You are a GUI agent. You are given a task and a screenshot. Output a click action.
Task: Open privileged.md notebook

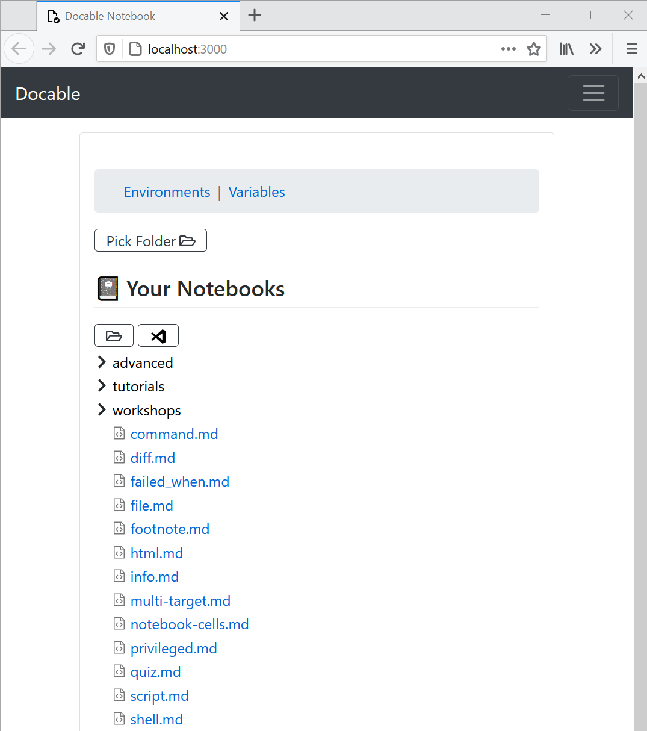(x=174, y=648)
